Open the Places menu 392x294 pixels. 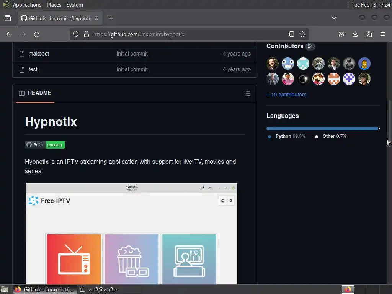[x=54, y=5]
